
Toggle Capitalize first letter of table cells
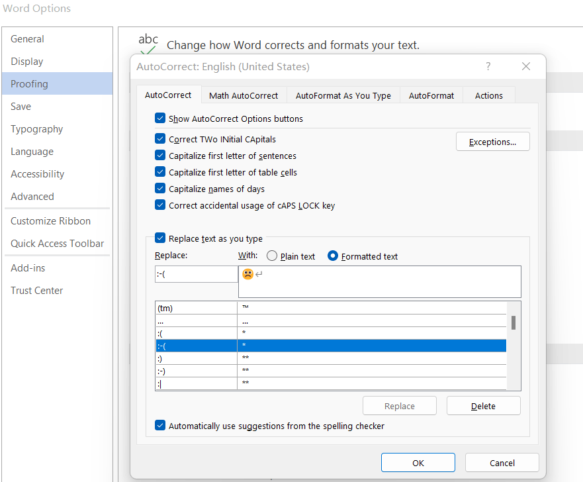coord(160,172)
